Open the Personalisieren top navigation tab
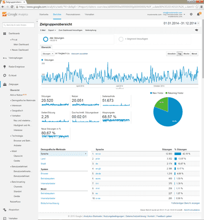This screenshot has height=220, width=204. (73, 14)
